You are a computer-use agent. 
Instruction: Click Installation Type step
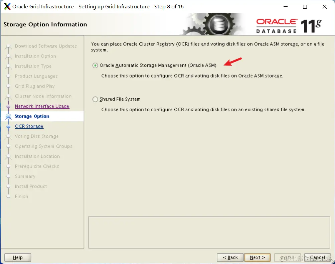(x=33, y=66)
